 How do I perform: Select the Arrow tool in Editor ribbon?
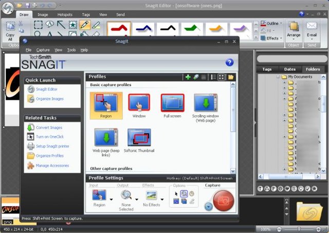click(x=61, y=25)
